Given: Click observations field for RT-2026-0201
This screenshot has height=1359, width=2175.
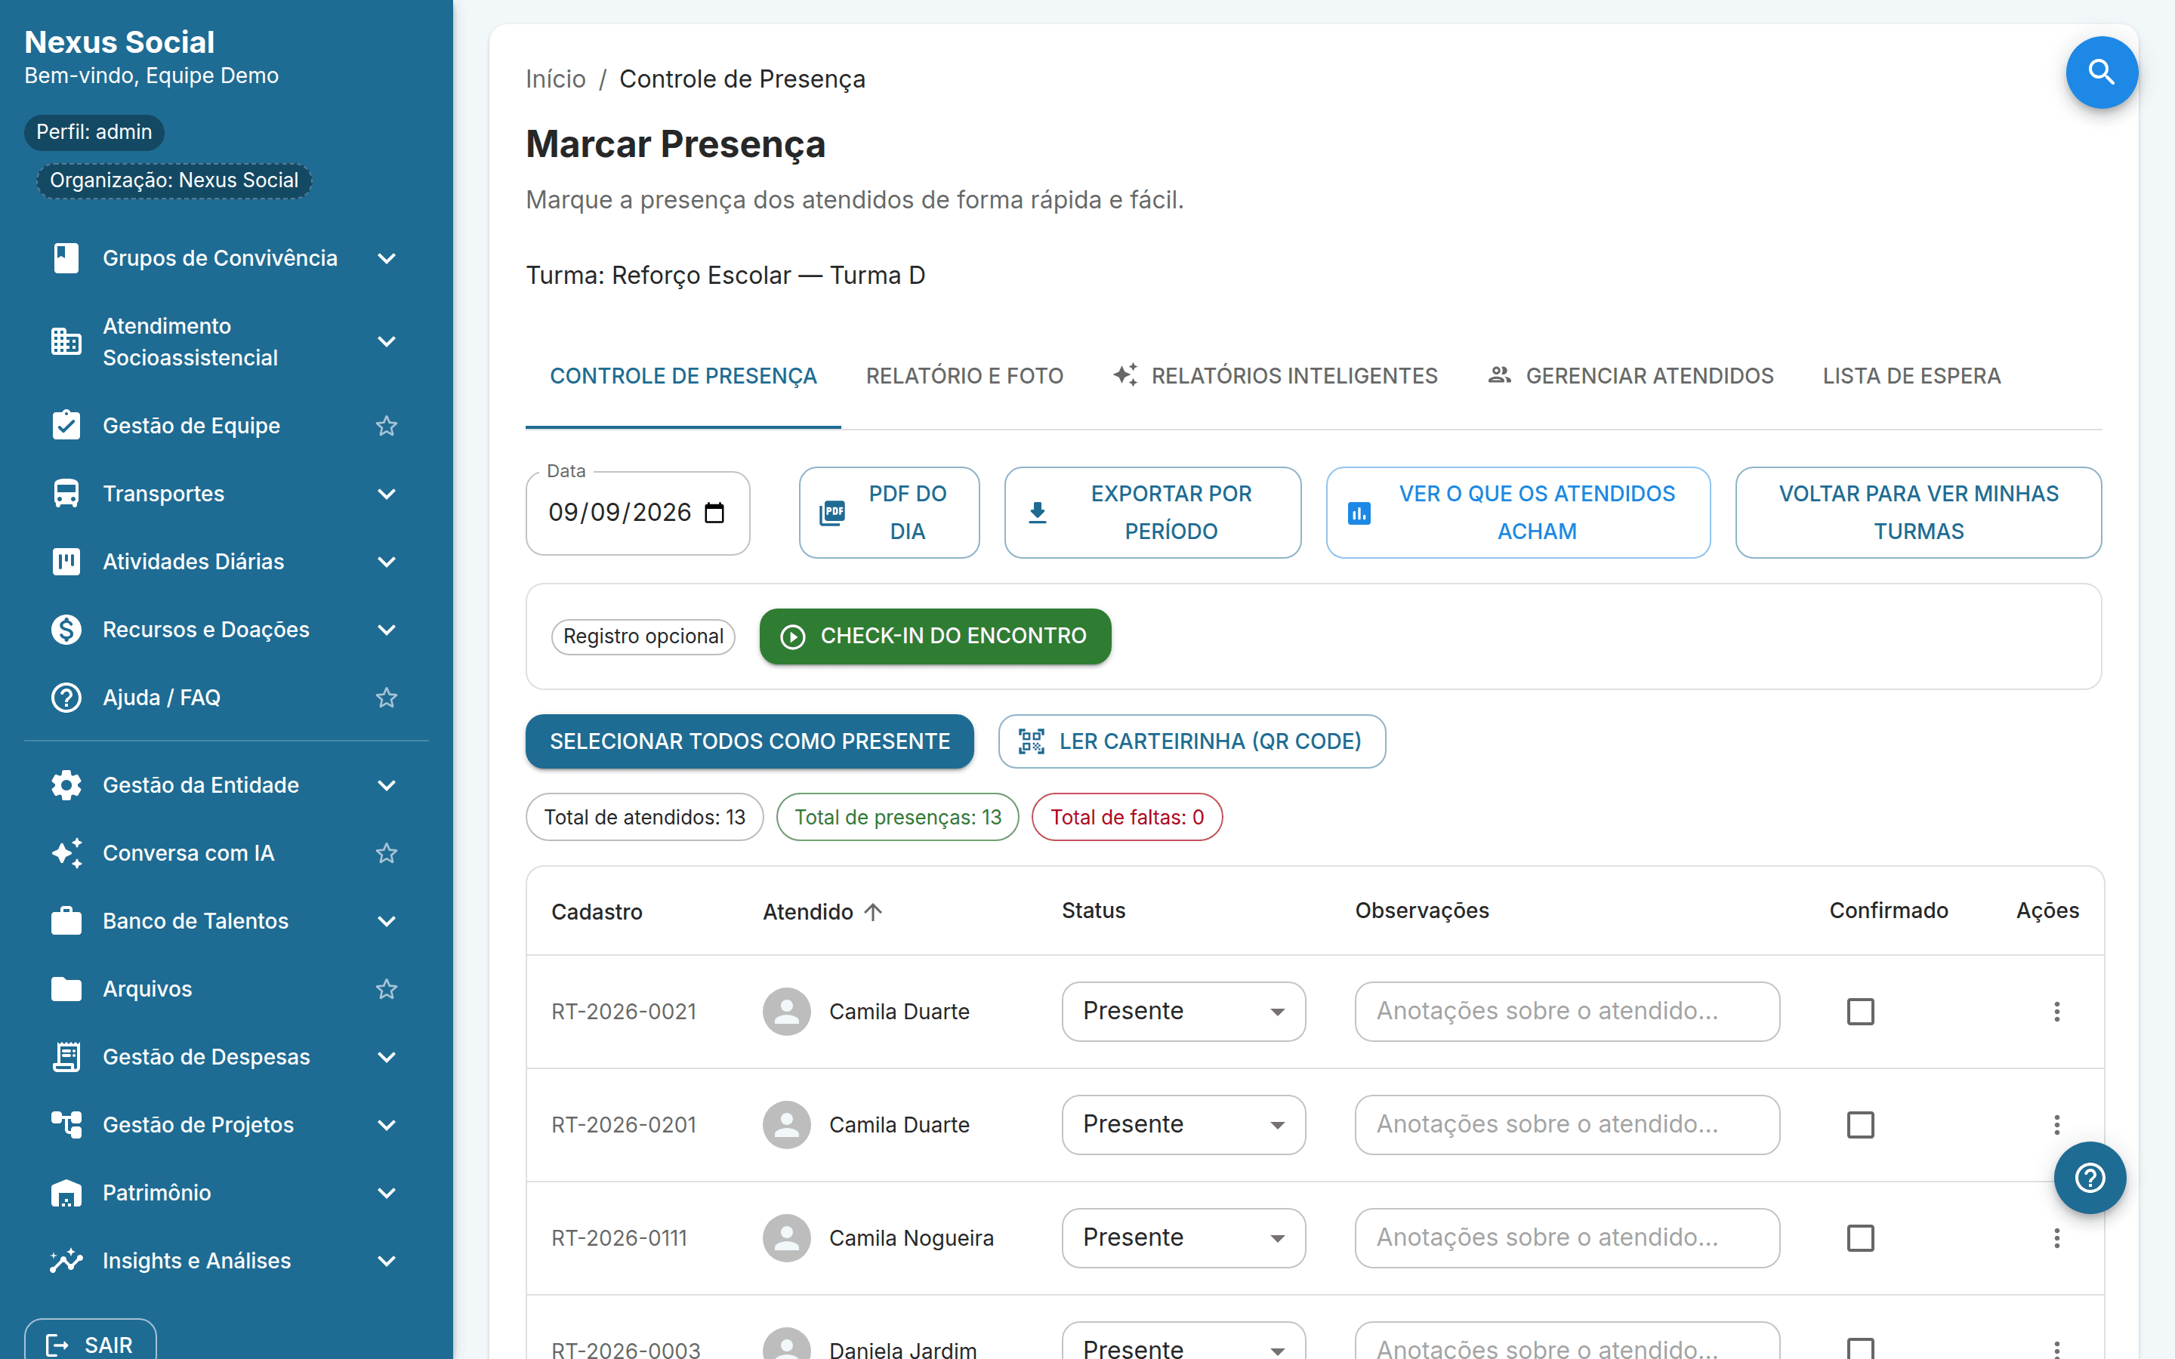Looking at the screenshot, I should click(1566, 1124).
